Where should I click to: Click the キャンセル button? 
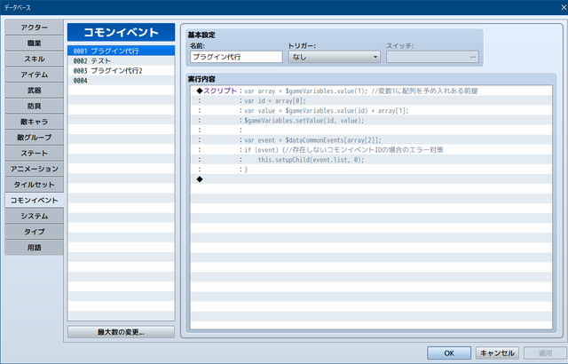[497, 352]
